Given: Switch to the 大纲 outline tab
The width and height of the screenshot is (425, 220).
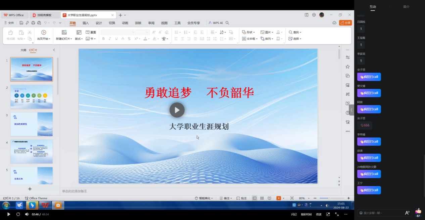Looking at the screenshot, I should [x=23, y=50].
